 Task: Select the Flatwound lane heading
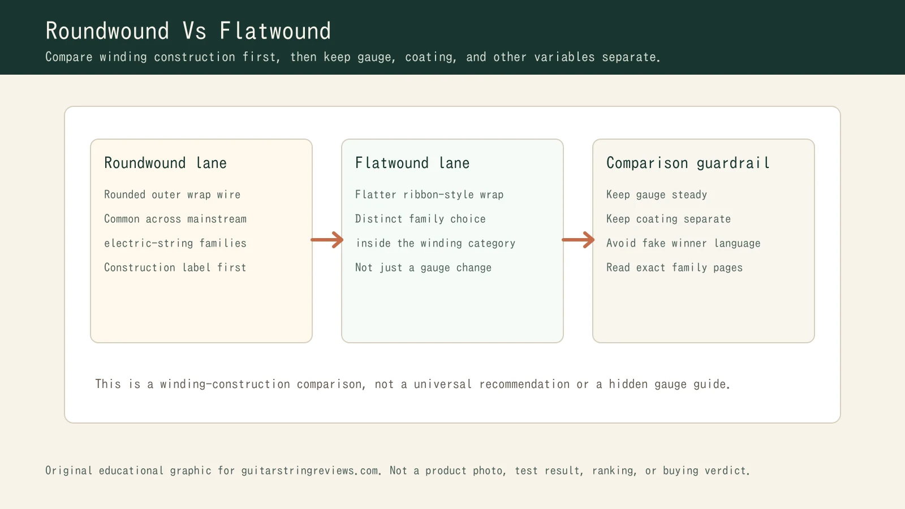412,163
